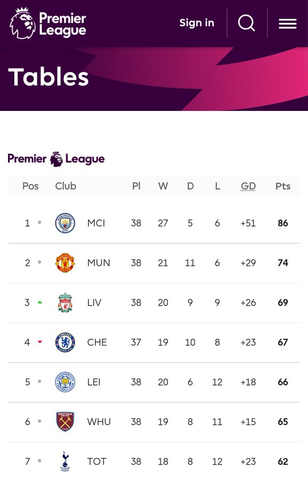Click the Sign in link
308x480 pixels.
point(197,22)
